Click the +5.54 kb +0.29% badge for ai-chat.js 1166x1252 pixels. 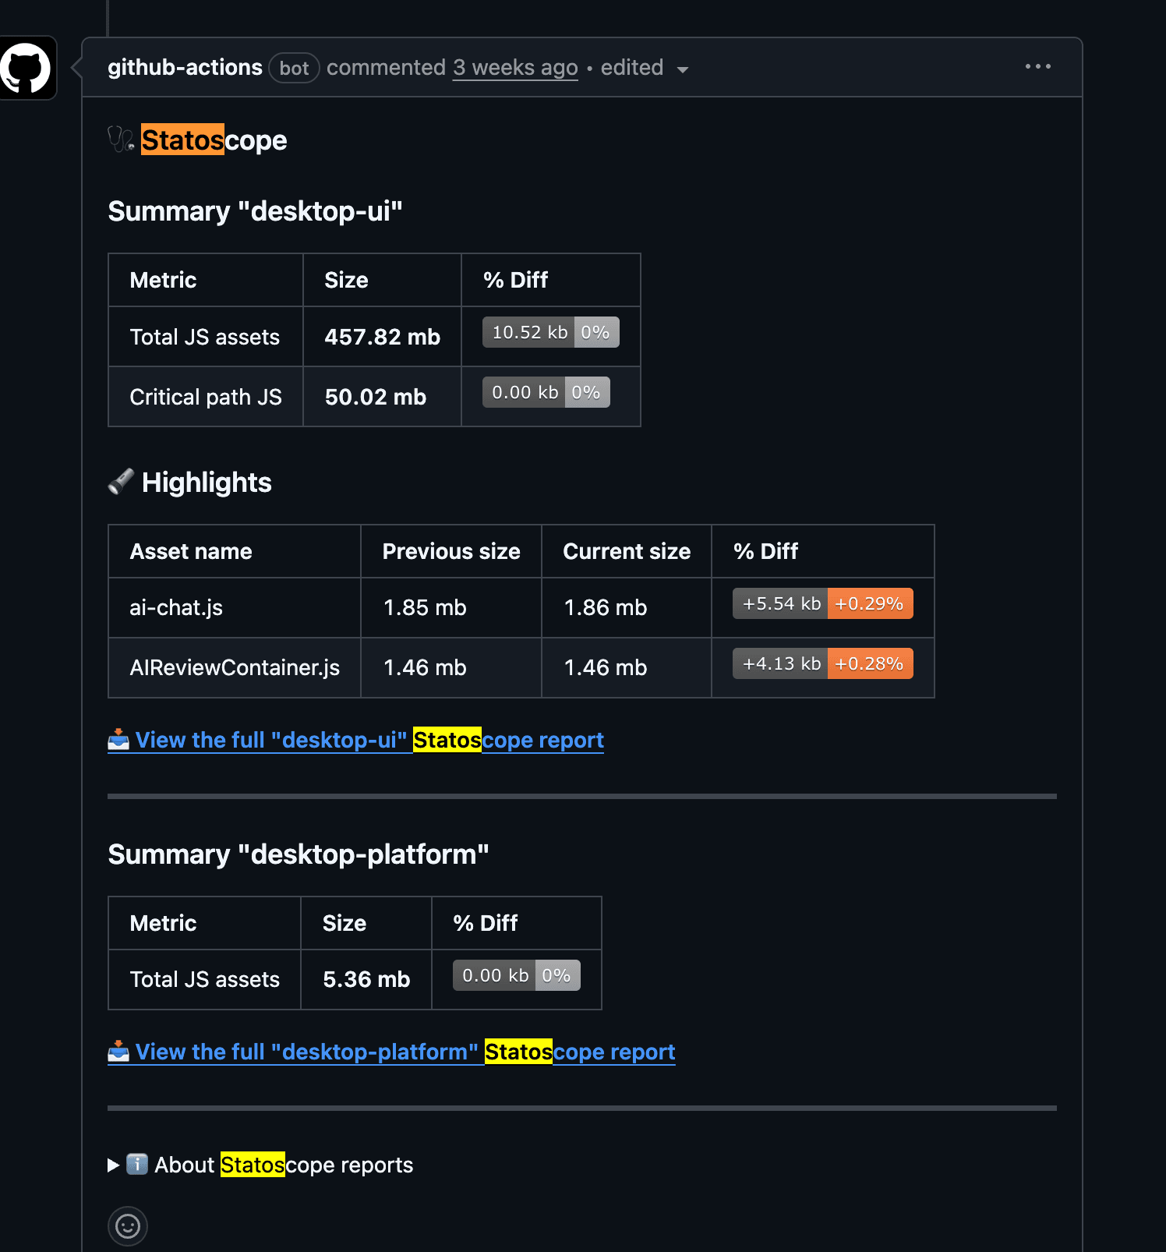coord(823,603)
